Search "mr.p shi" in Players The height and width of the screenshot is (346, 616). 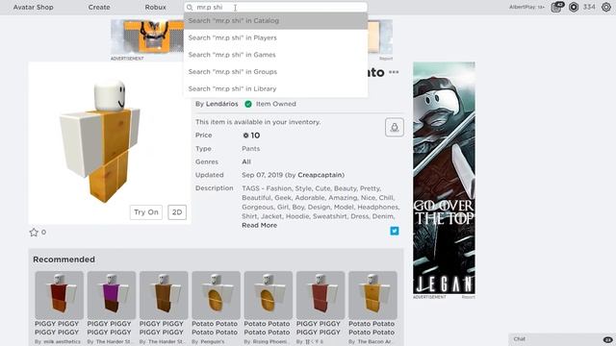275,37
